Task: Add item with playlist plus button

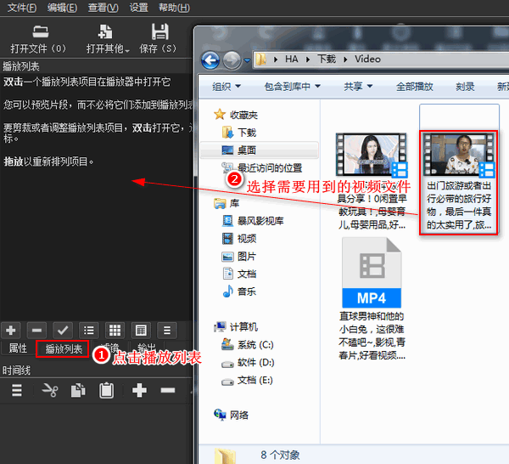Action: coord(11,331)
